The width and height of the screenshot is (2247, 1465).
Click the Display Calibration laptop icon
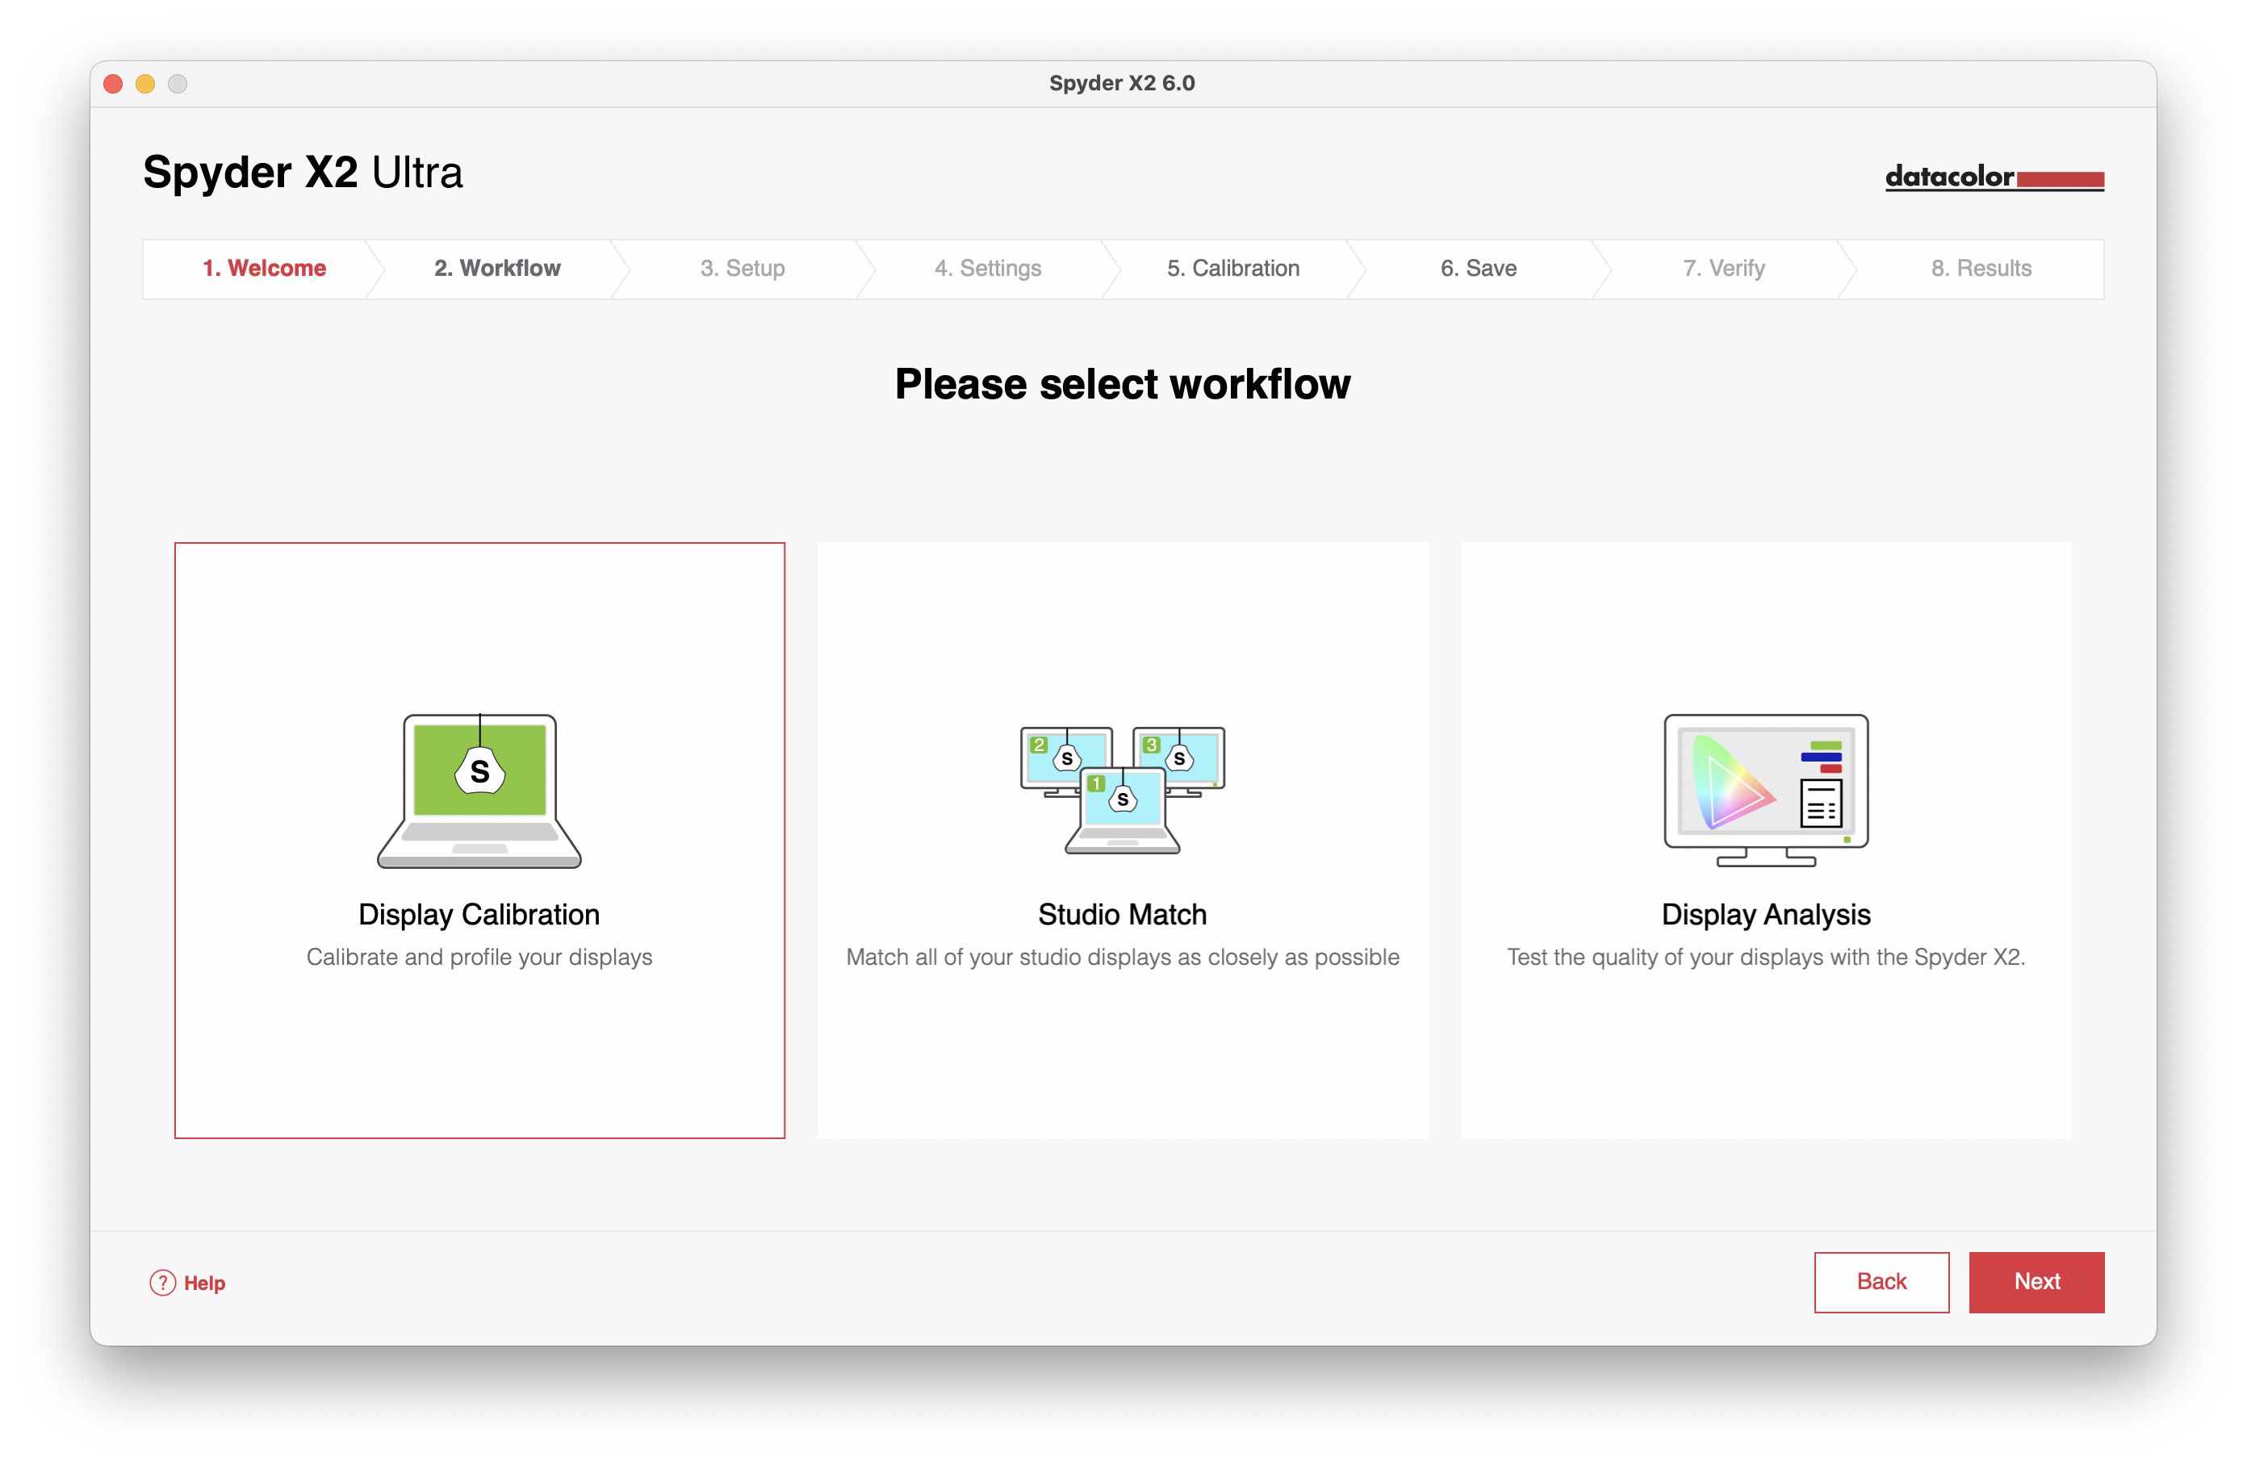coord(479,790)
